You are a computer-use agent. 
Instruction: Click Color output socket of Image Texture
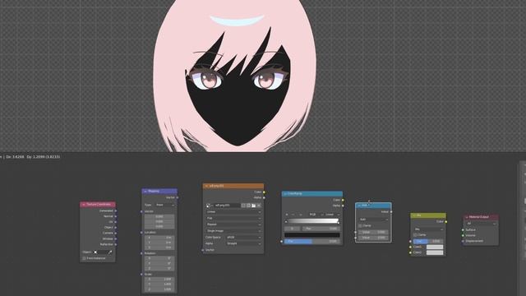pos(264,192)
